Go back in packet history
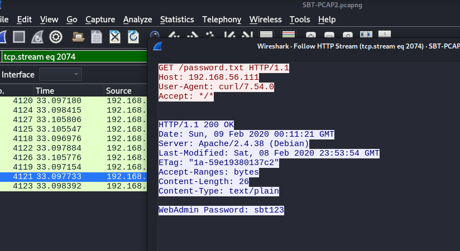 [174, 35]
